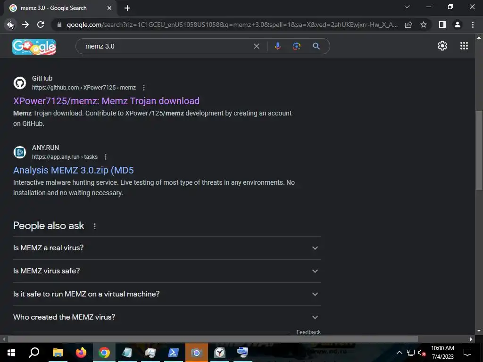
Task: Open the Chrome side panel
Action: (x=442, y=25)
